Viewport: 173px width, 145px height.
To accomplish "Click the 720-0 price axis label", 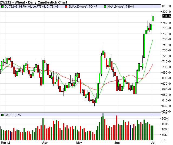I will [x=167, y=56].
